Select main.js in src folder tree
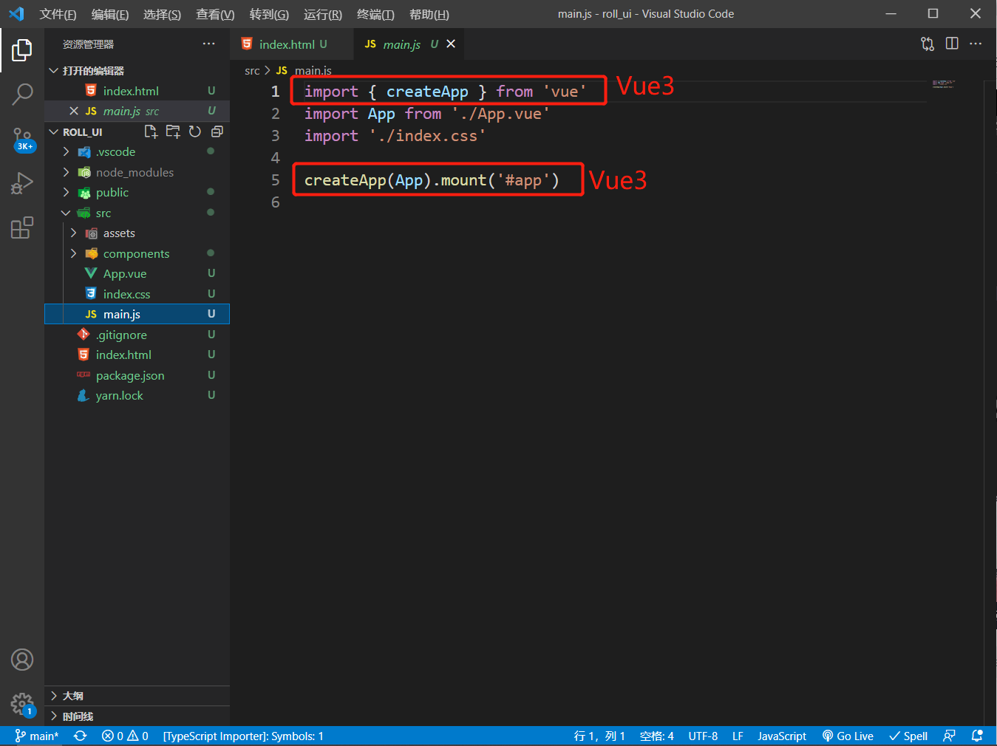 (x=137, y=314)
